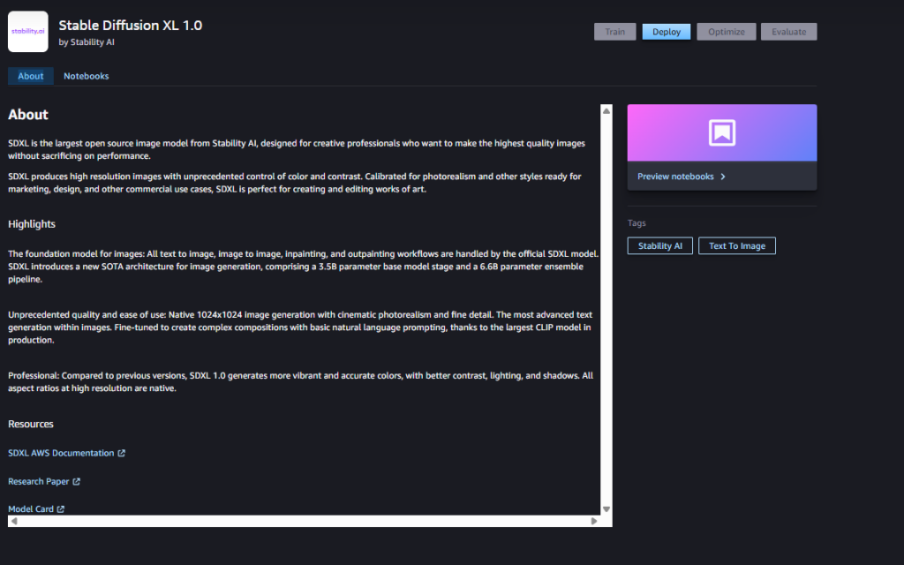The height and width of the screenshot is (565, 904).
Task: Click the vertical scrollbar track of About panel
Action: pyautogui.click(x=606, y=310)
